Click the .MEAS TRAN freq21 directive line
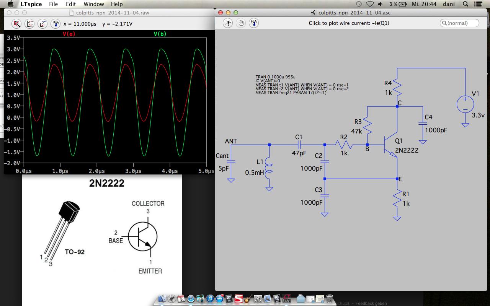The image size is (490, 306). click(x=291, y=93)
